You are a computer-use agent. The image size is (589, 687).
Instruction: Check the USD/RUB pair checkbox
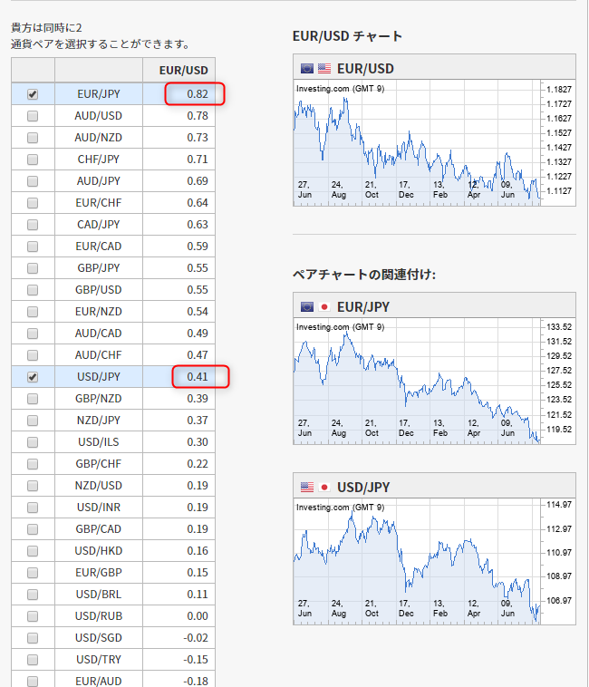point(33,616)
